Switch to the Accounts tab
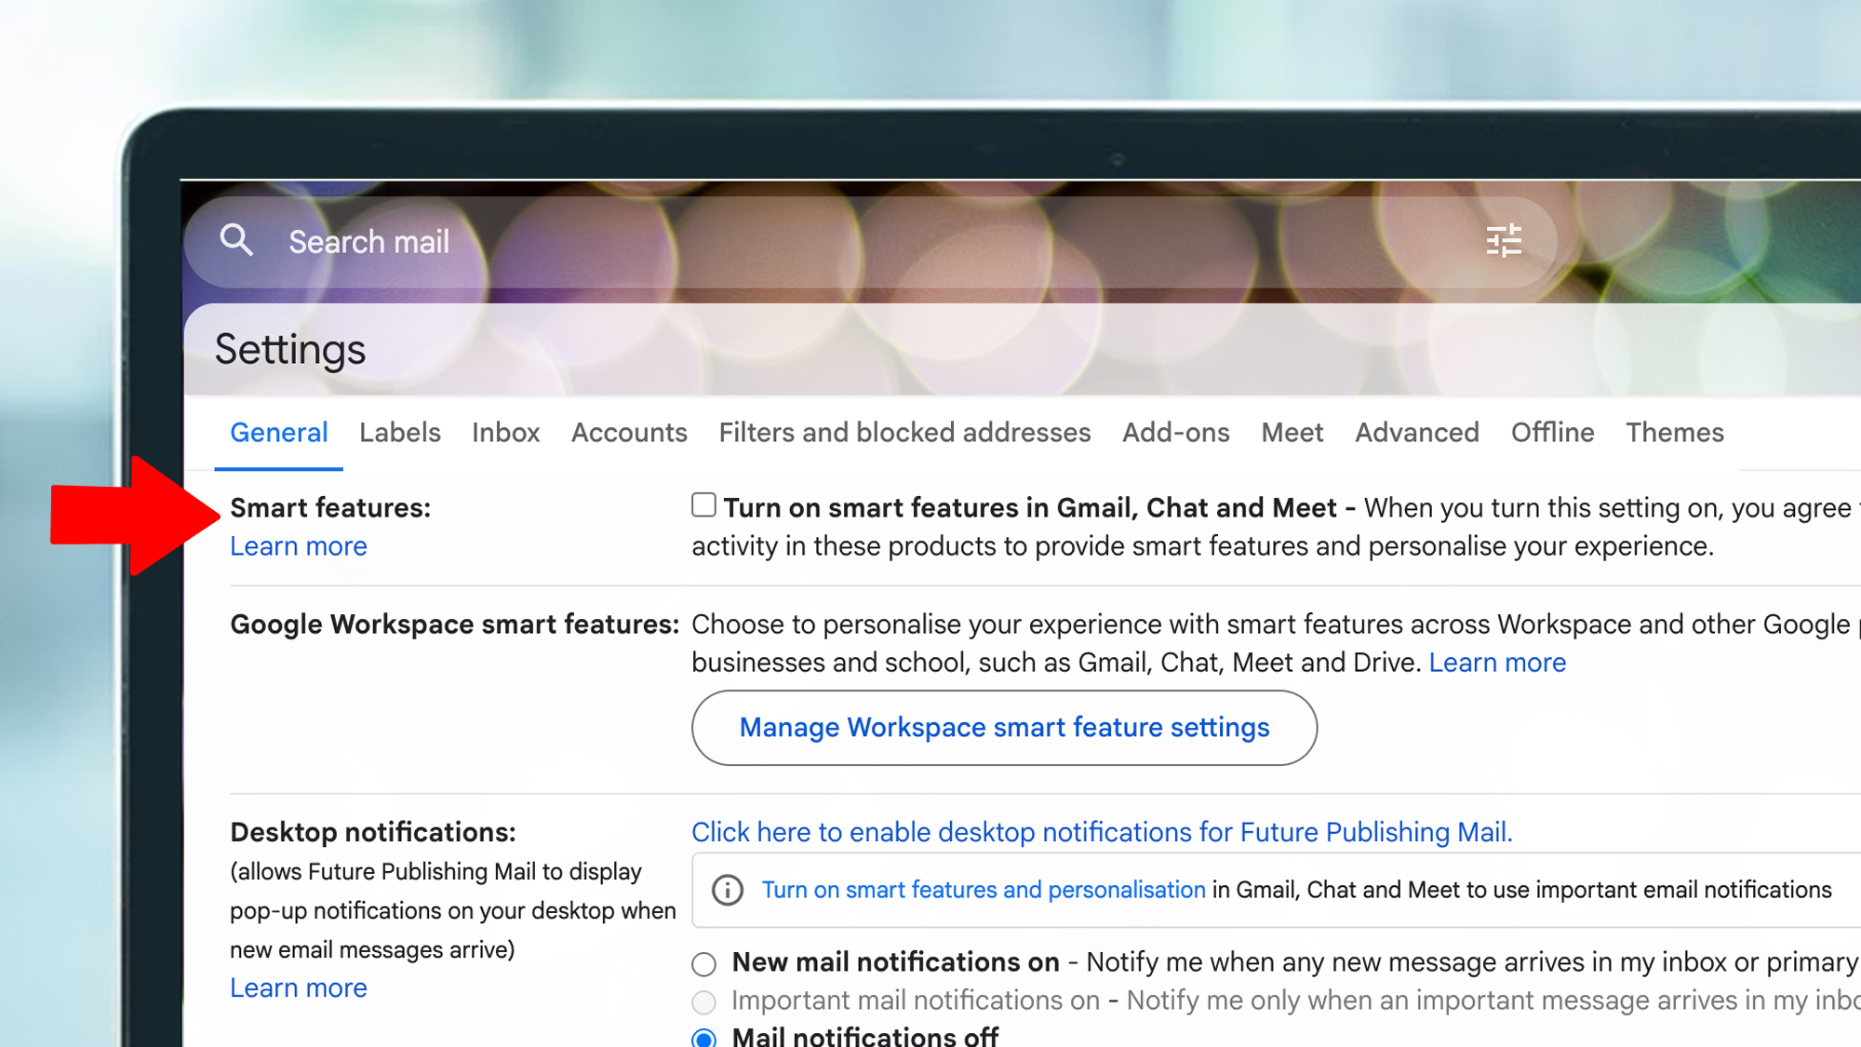 tap(629, 432)
